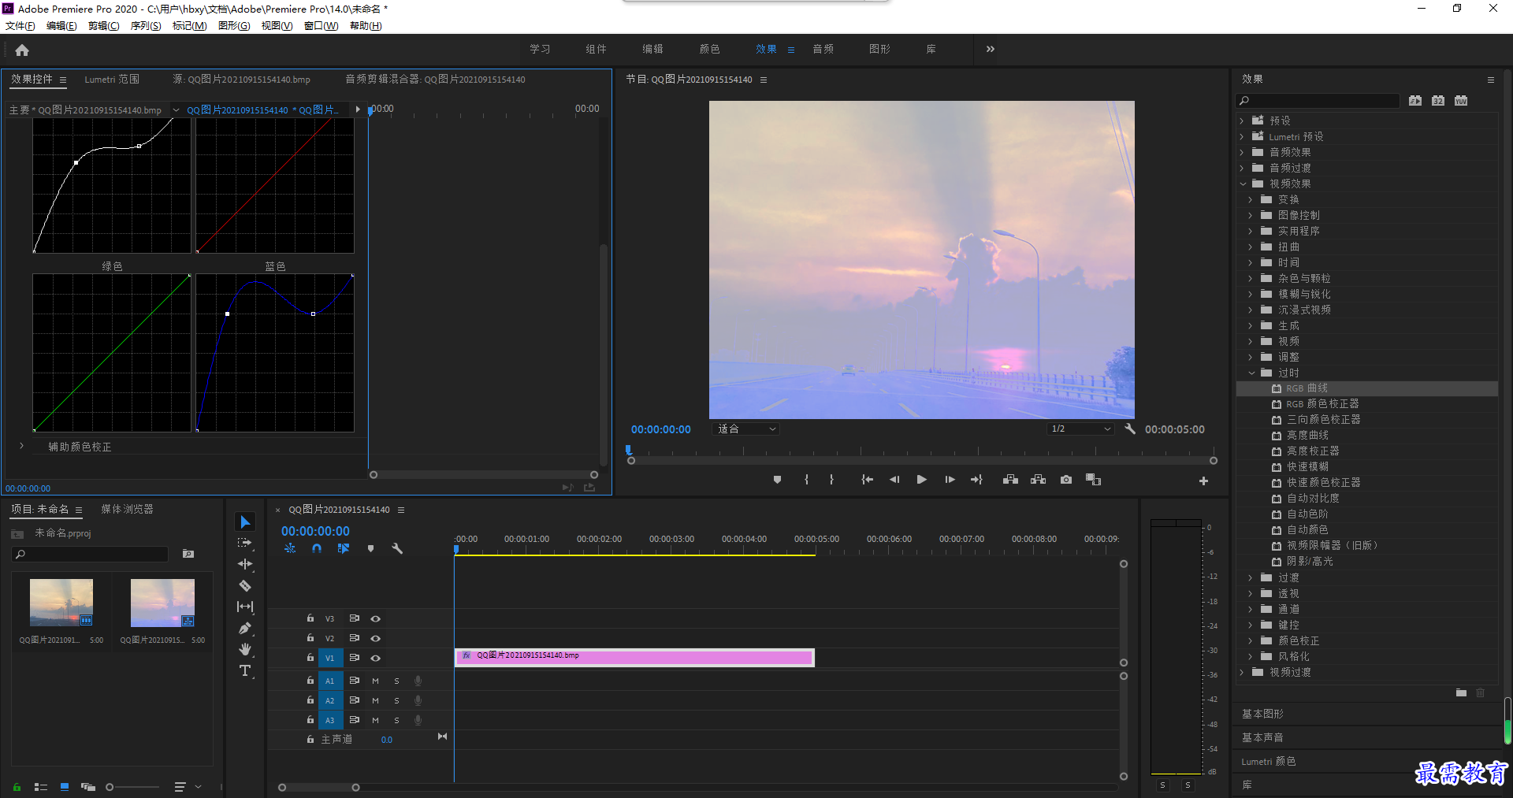Show more workspaces chevron
1513x798 pixels.
(x=991, y=49)
